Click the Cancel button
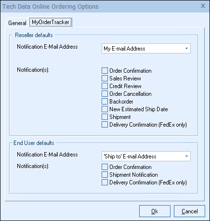This screenshot has width=210, height=221. pyautogui.click(x=189, y=211)
